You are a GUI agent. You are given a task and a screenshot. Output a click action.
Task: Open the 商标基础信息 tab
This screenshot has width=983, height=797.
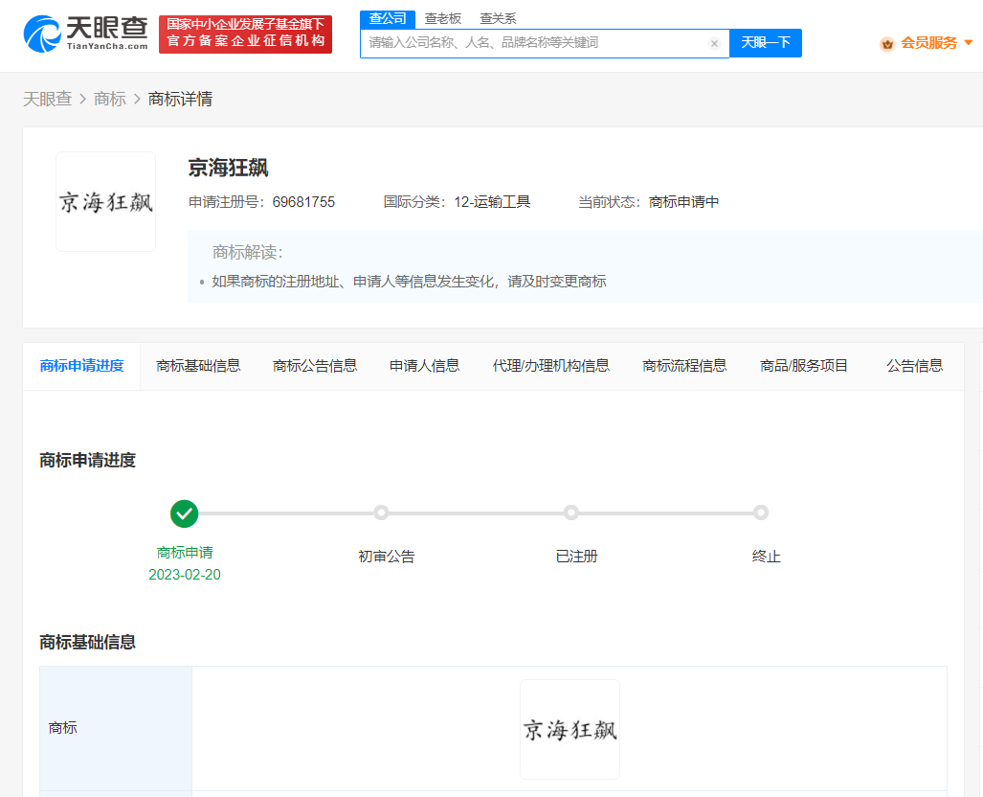pos(198,366)
